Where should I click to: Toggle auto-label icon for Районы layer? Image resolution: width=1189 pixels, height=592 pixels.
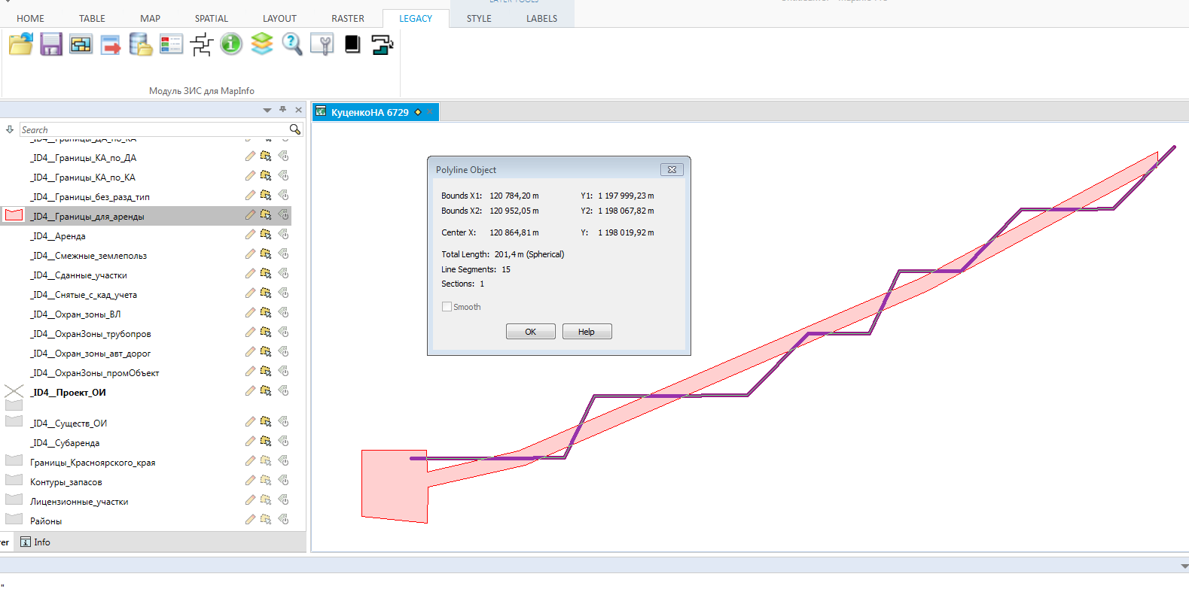(283, 520)
